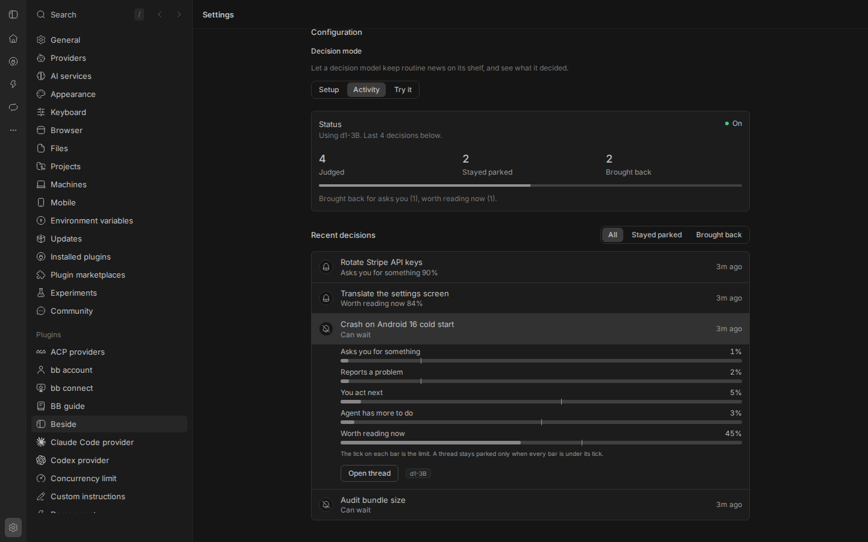Open Browser settings
The width and height of the screenshot is (868, 542).
pyautogui.click(x=109, y=130)
